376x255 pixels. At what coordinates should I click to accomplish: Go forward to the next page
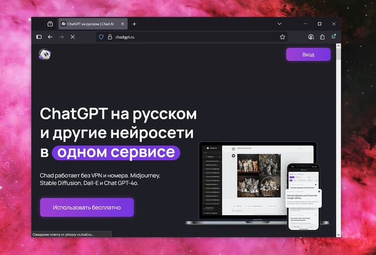[61, 37]
